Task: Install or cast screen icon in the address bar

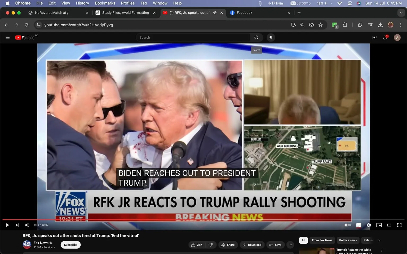Action: 293,25
